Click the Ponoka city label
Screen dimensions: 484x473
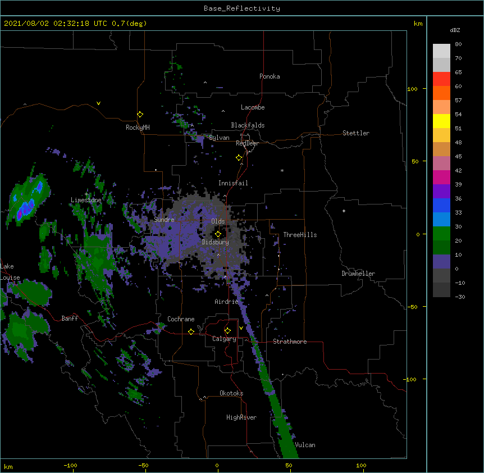tap(270, 76)
